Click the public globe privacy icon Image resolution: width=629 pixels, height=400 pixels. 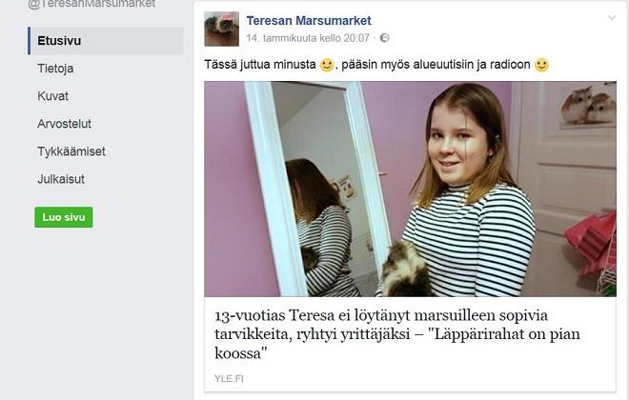pos(384,38)
